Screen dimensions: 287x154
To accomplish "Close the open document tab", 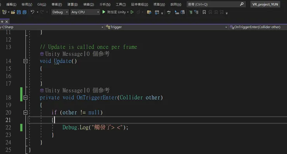I will coord(7,22).
